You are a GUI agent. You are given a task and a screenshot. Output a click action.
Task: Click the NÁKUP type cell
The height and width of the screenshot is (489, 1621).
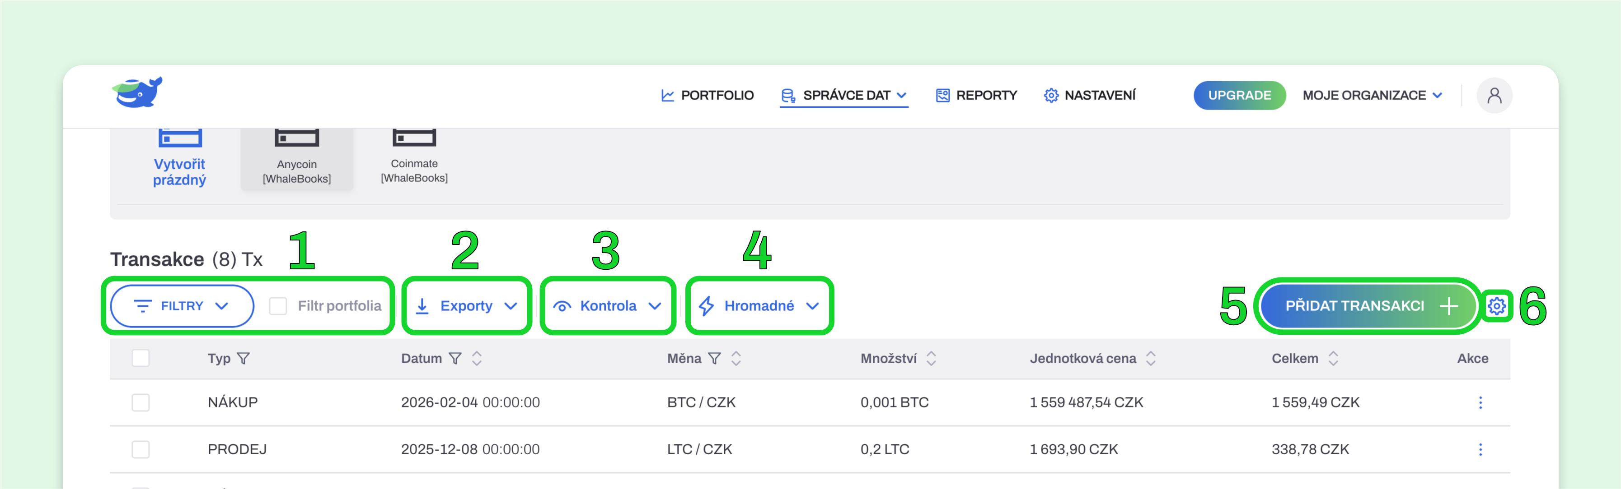click(x=233, y=402)
